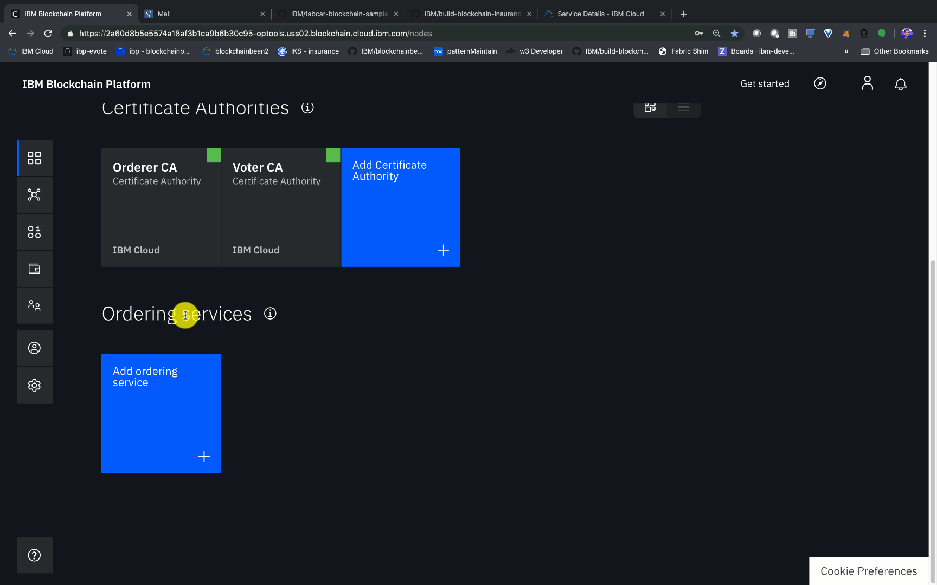The image size is (937, 585).
Task: Open Cookie Preferences
Action: click(x=869, y=571)
